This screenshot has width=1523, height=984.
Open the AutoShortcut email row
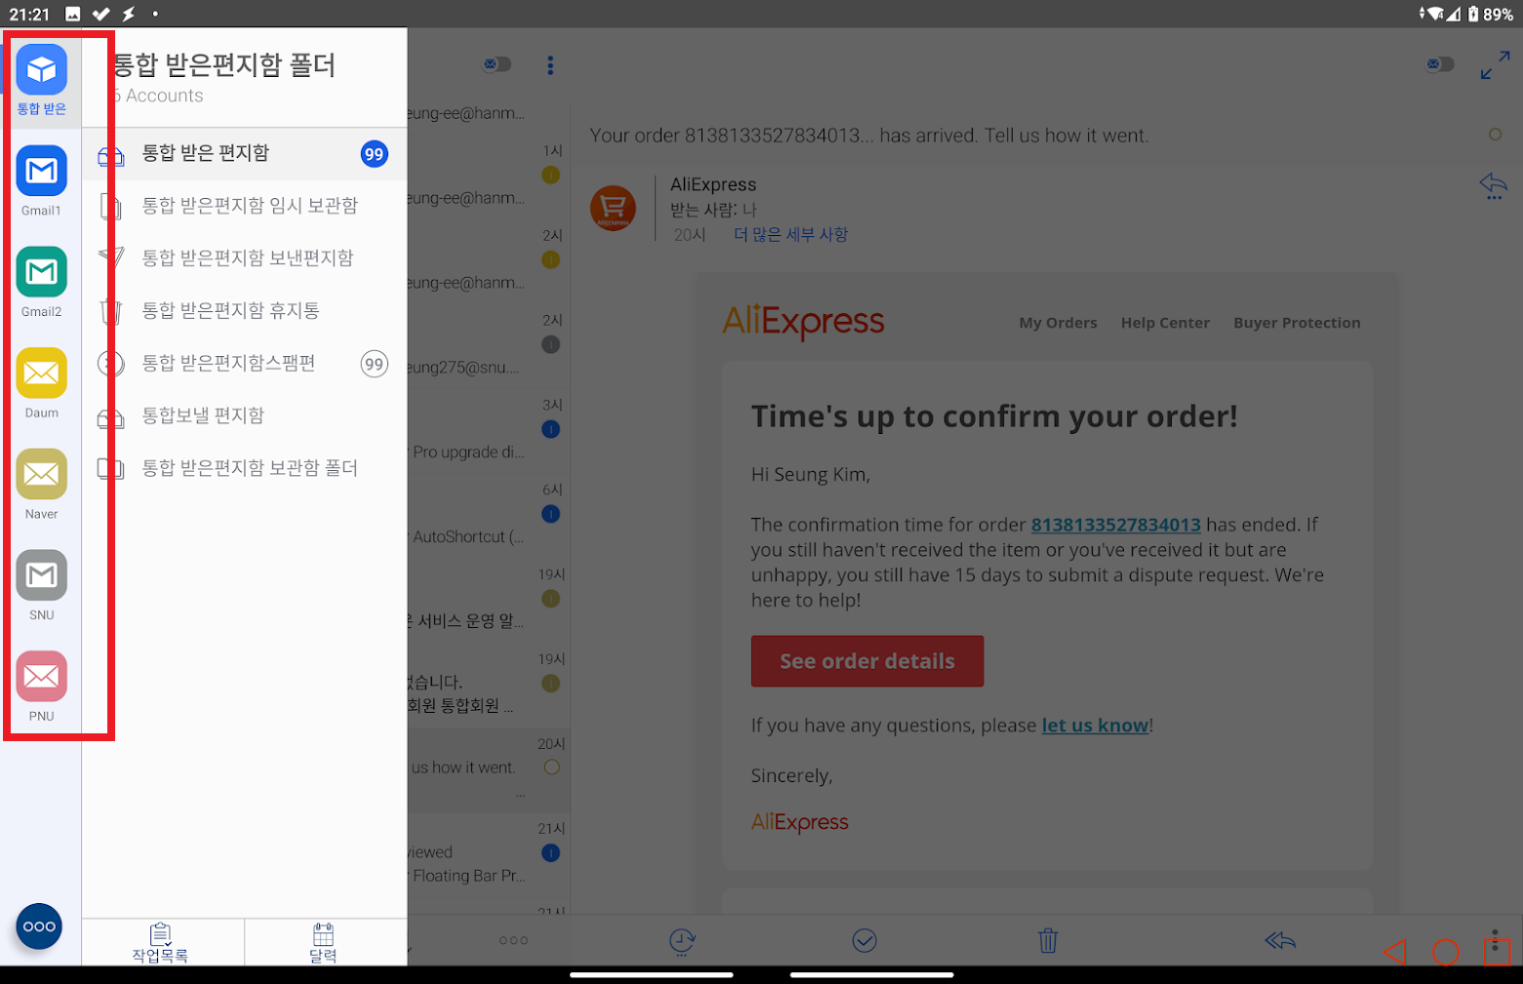pyautogui.click(x=489, y=516)
